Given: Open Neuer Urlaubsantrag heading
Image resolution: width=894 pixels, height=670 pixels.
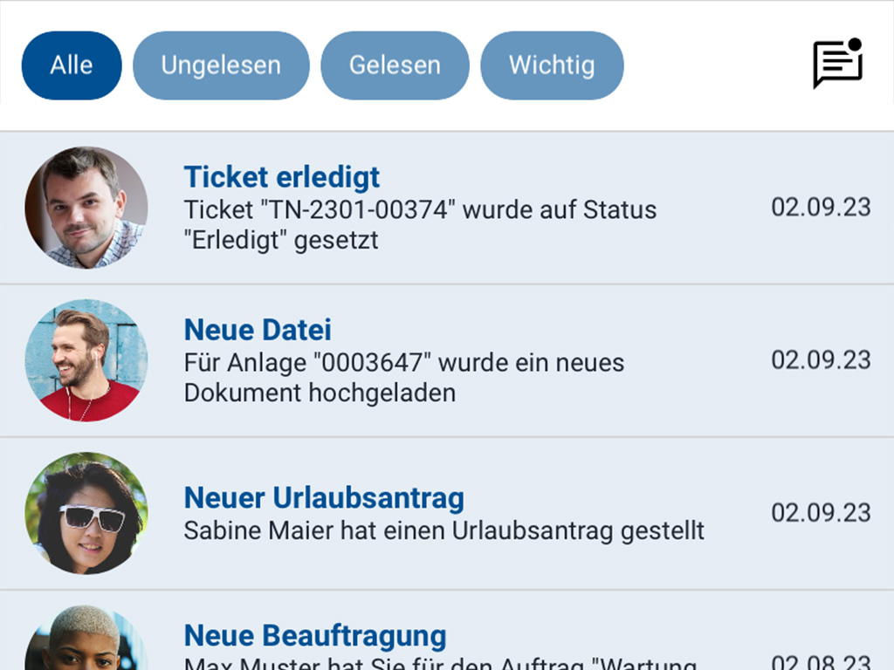Looking at the screenshot, I should tap(324, 497).
